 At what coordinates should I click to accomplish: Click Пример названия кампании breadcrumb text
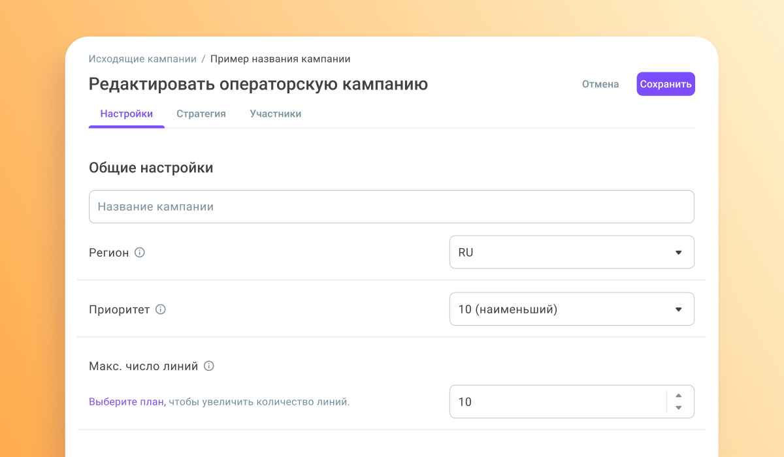(x=280, y=59)
